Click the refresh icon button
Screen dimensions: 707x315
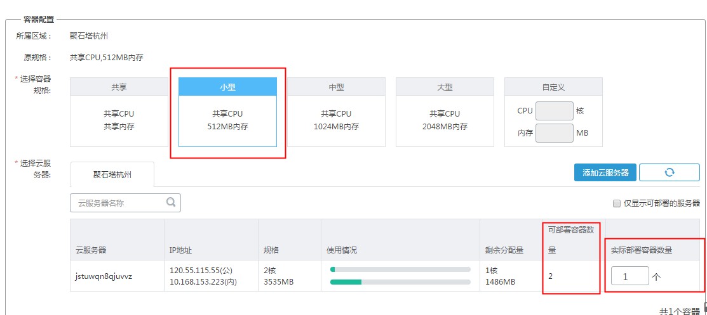point(669,172)
